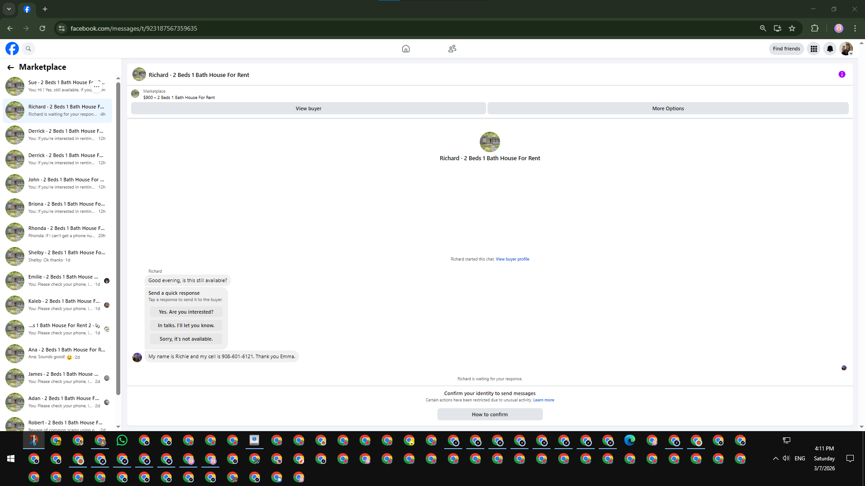
Task: Click the install app icon in address bar
Action: point(778,28)
